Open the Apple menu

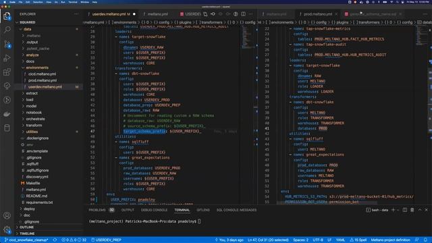(5, 2)
